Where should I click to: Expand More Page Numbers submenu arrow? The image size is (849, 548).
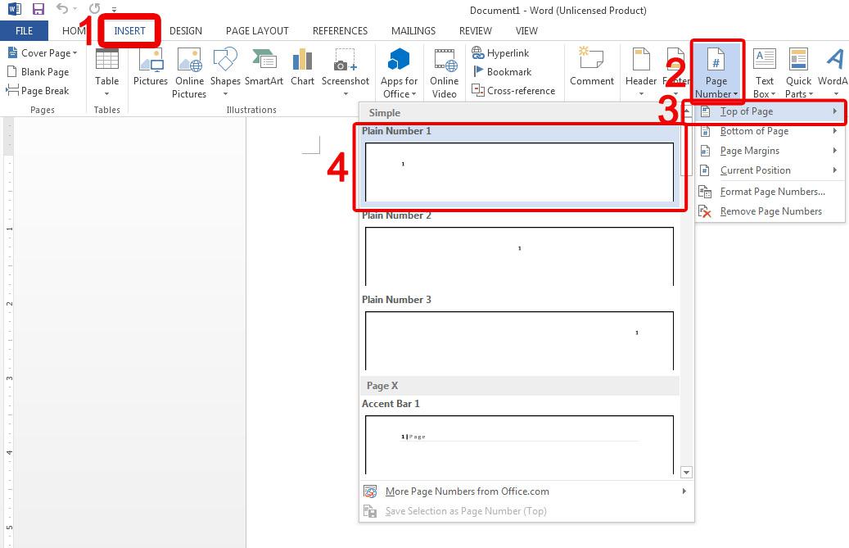click(684, 491)
